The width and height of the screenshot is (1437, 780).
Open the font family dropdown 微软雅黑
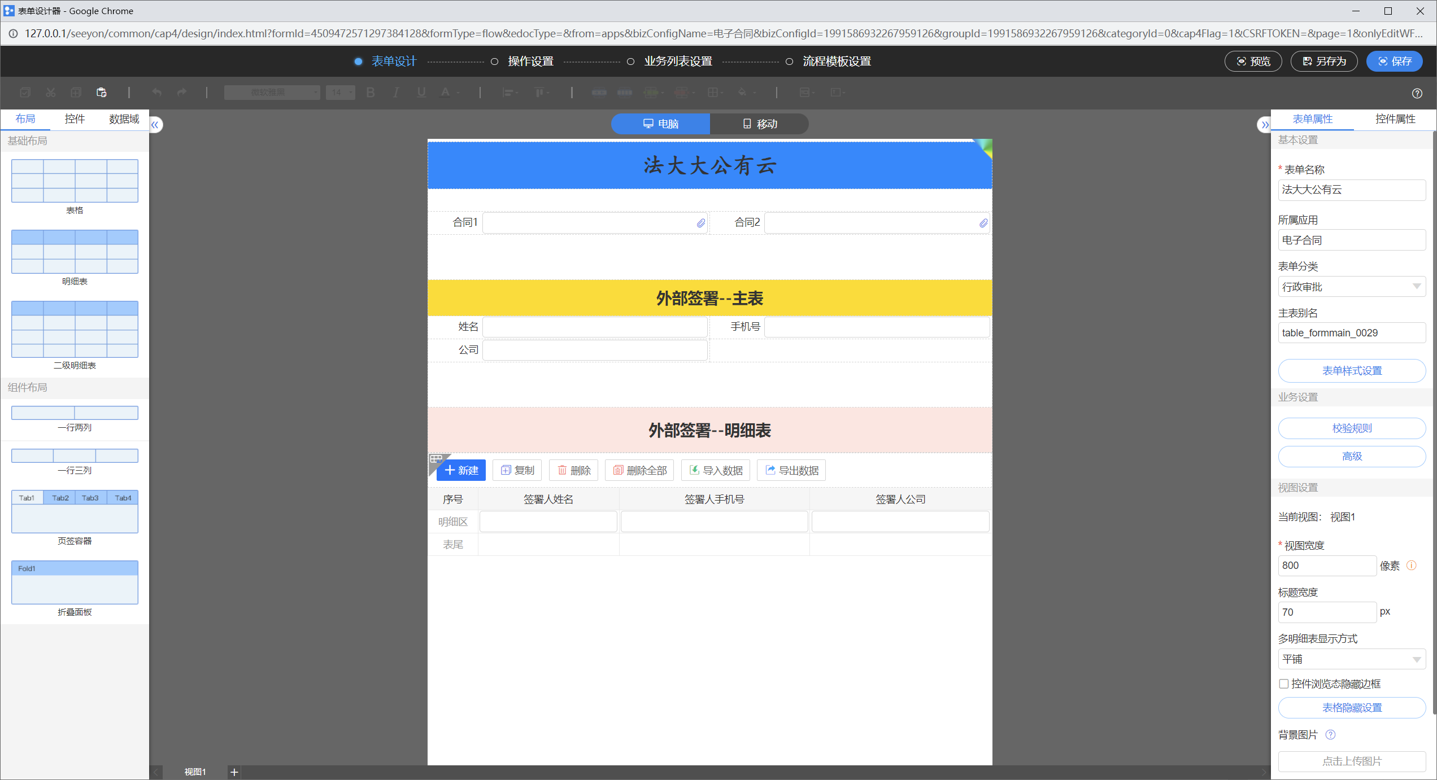[272, 93]
